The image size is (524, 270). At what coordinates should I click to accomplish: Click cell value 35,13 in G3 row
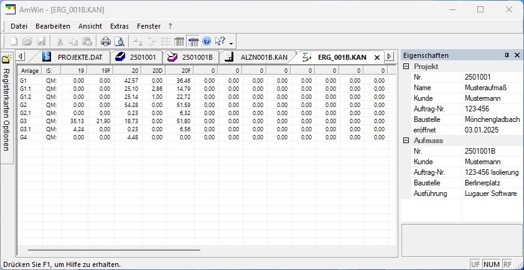coord(77,121)
